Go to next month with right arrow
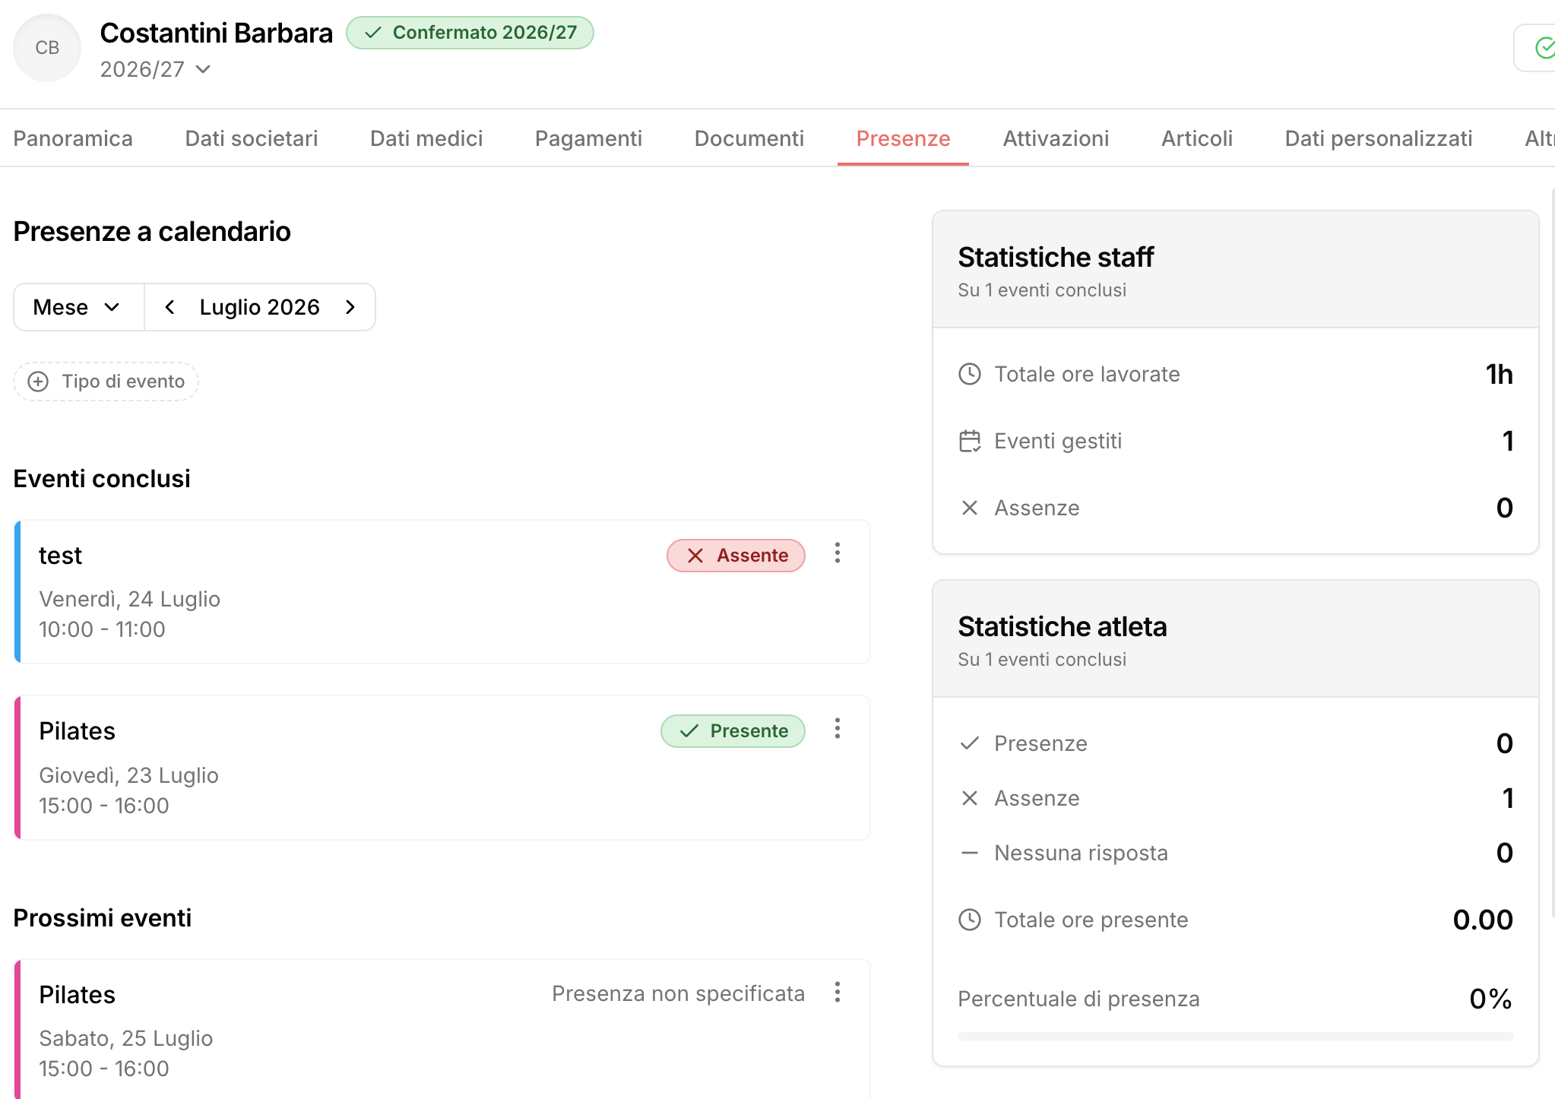Screen dimensions: 1555x1099 tap(350, 307)
